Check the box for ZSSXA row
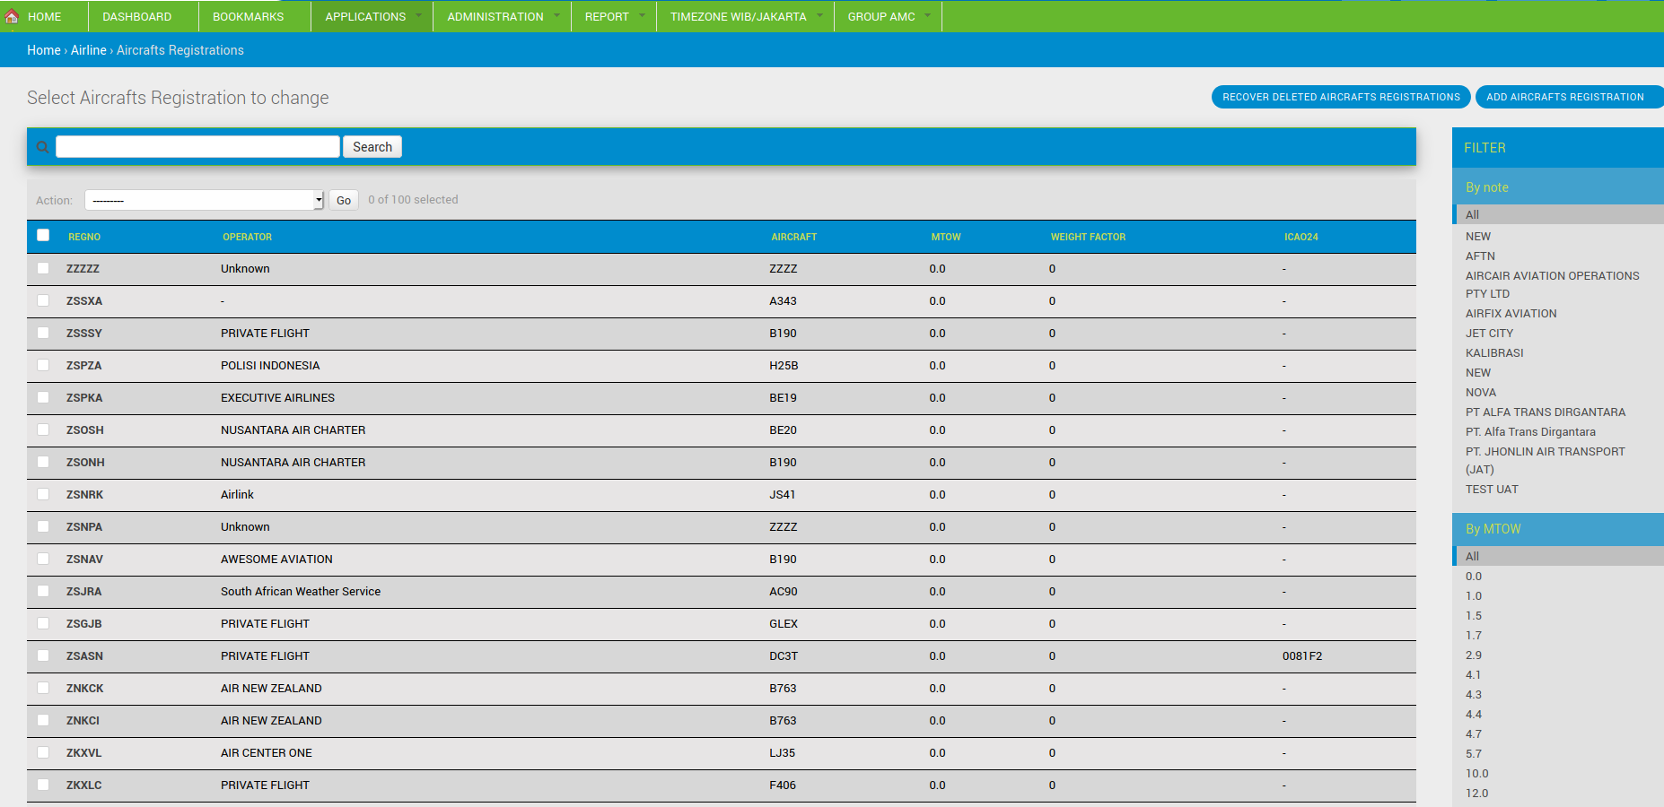Viewport: 1664px width, 807px height. 43,300
